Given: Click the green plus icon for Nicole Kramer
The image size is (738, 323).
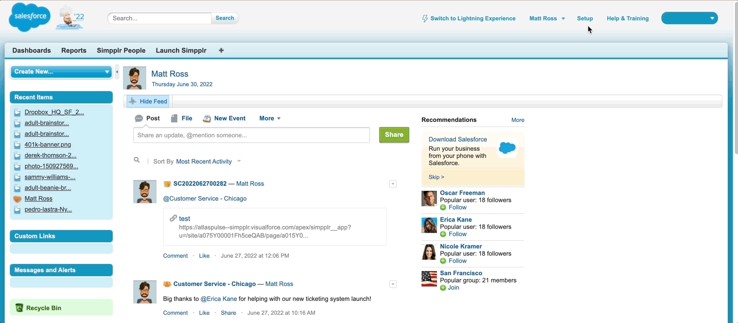Looking at the screenshot, I should [443, 261].
